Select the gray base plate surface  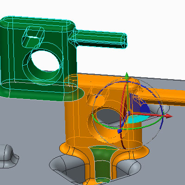(31, 123)
